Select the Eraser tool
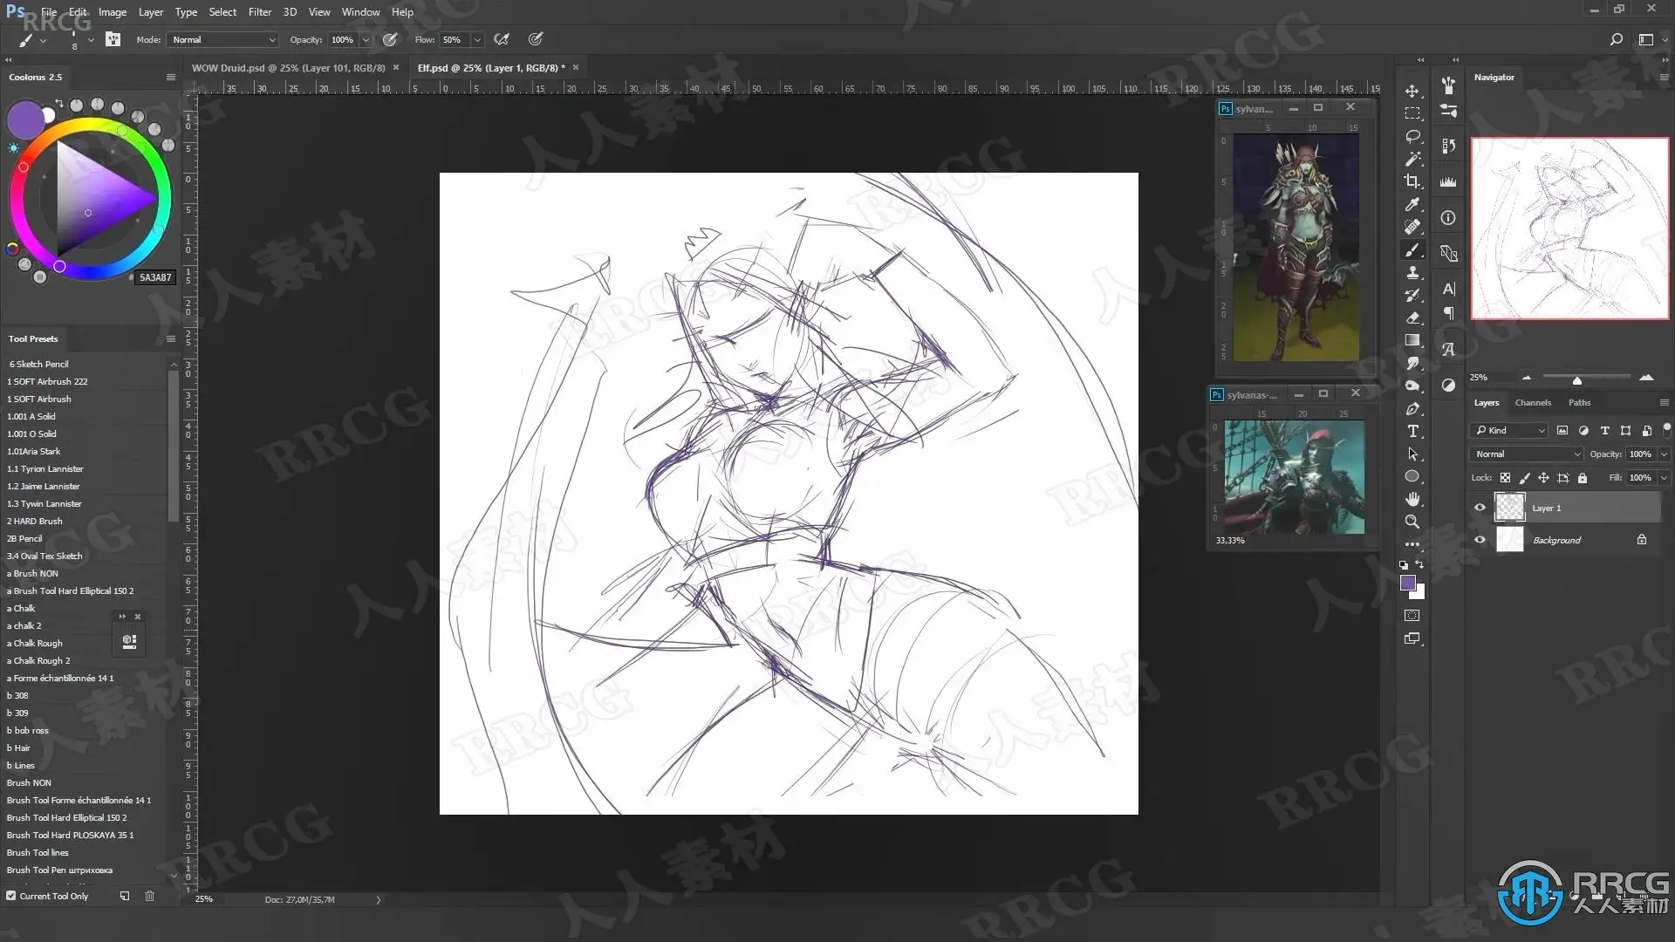This screenshot has width=1675, height=942. pos(1412,317)
